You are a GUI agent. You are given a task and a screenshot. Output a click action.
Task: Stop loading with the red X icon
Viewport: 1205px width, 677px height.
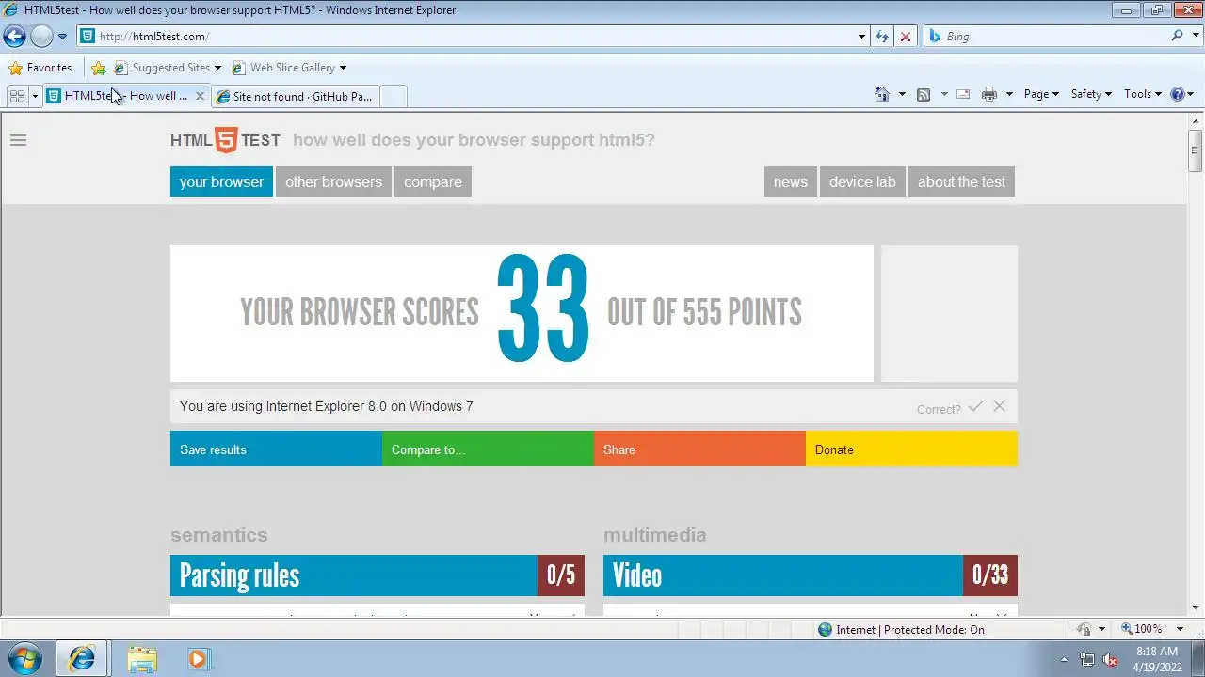point(906,37)
